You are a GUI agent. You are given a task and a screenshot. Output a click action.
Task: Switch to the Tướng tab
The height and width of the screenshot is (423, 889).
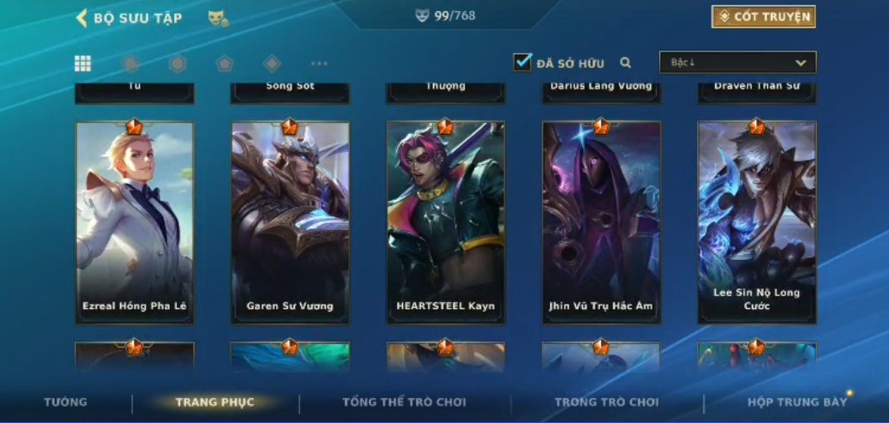[x=66, y=402]
